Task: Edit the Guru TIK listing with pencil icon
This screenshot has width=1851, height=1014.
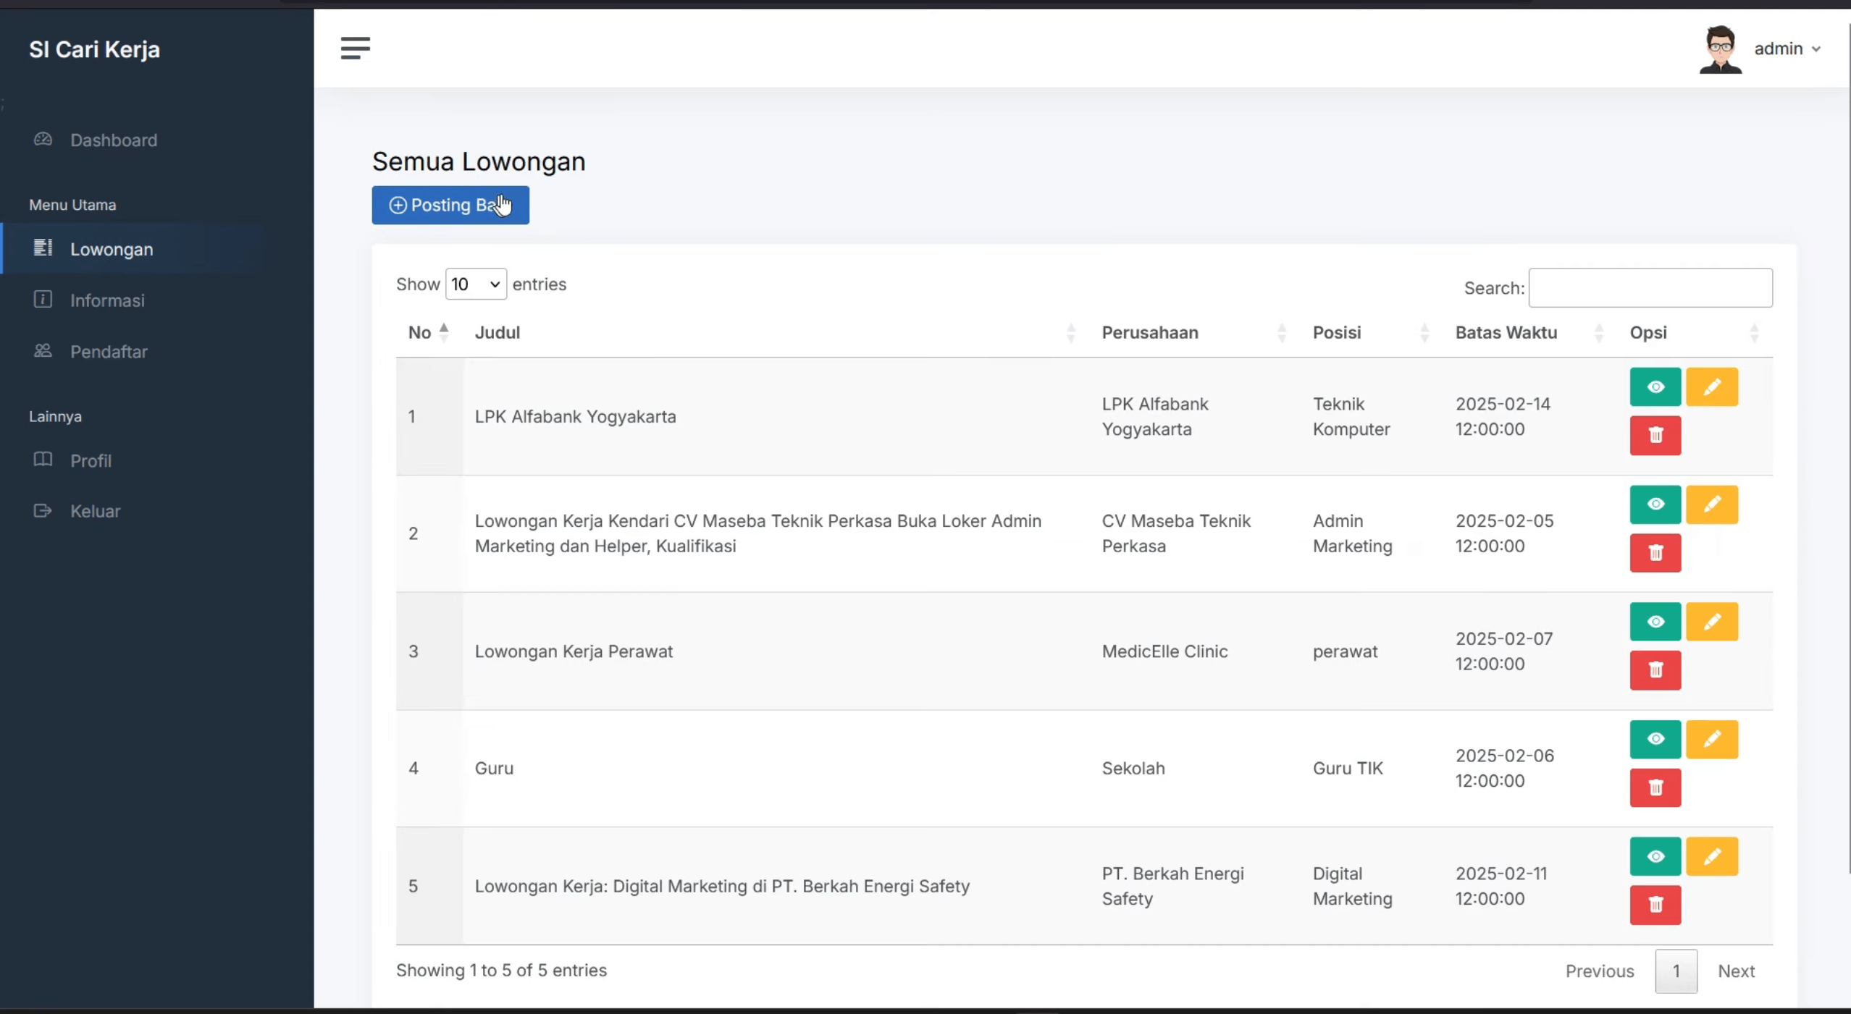Action: (1711, 739)
